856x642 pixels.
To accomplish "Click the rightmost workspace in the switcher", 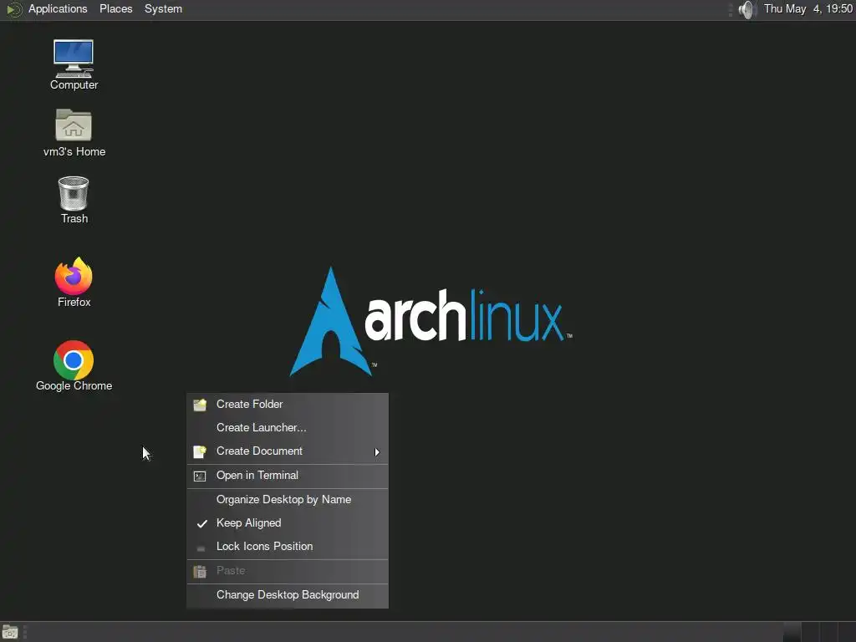I will 847,632.
